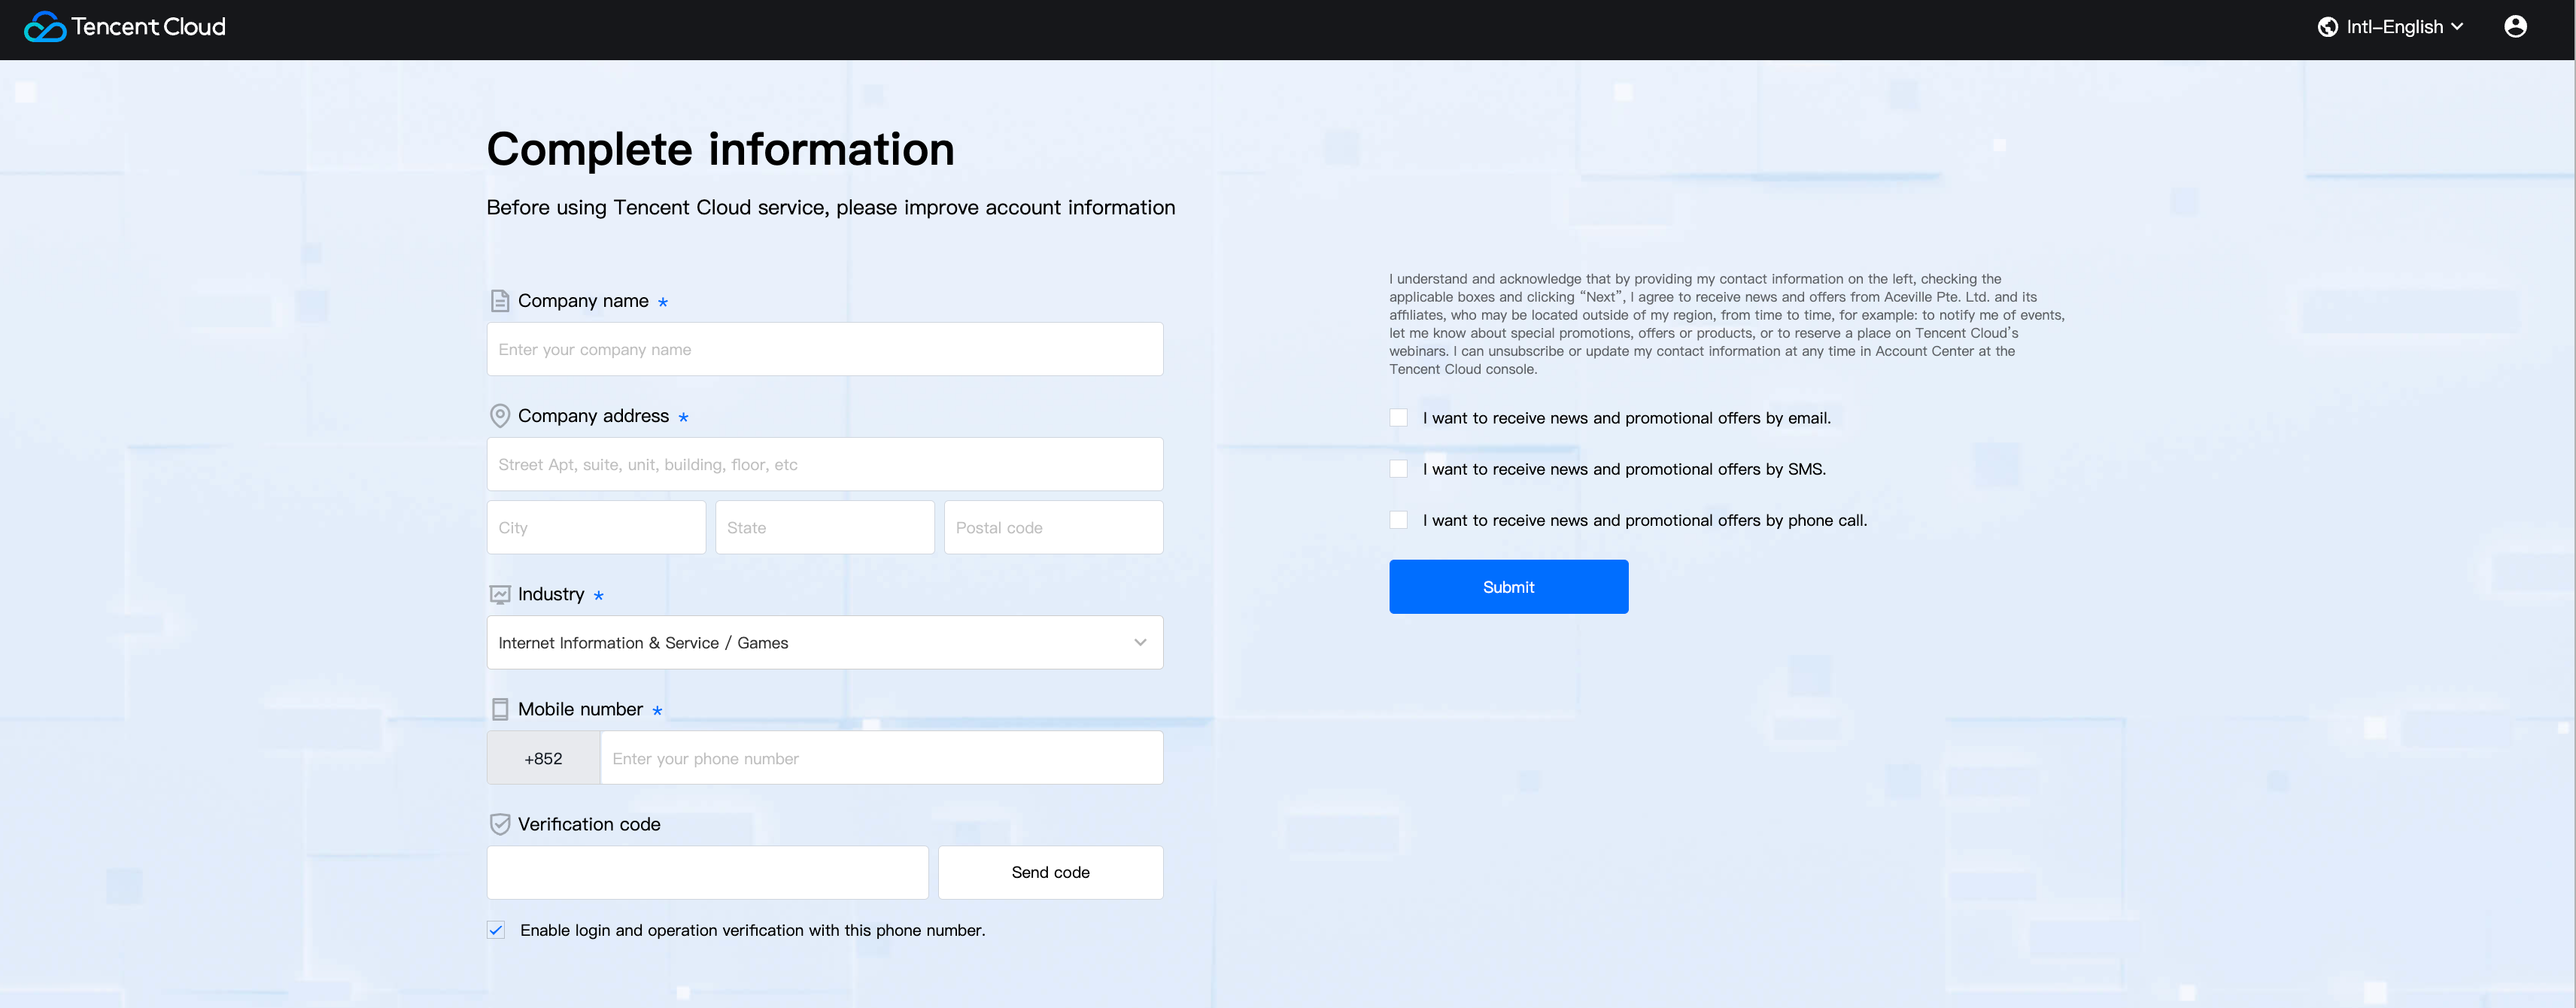This screenshot has width=2576, height=1008.
Task: Enable promotional offers by email checkbox
Action: pos(1398,418)
